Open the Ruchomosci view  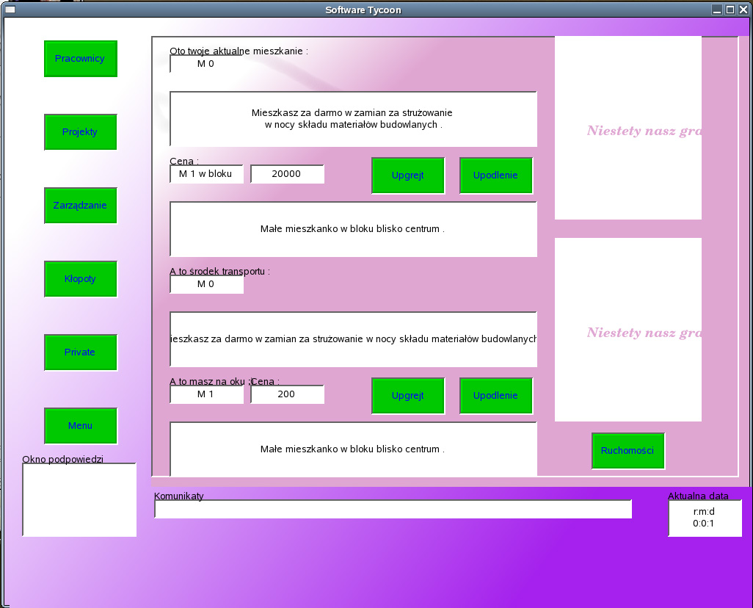(627, 451)
